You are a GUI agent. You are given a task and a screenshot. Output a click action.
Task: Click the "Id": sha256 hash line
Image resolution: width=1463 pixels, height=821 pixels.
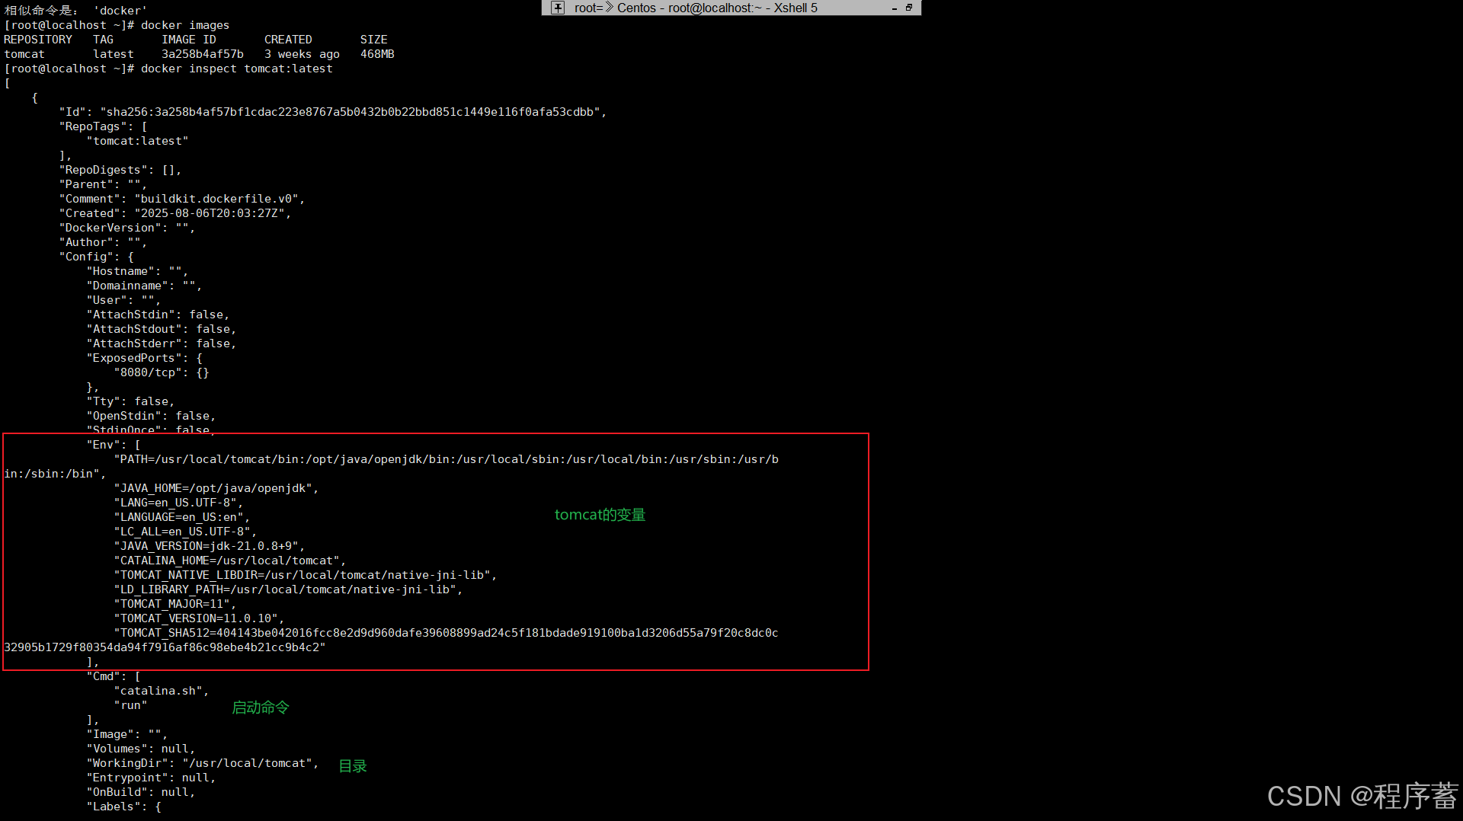pos(333,112)
